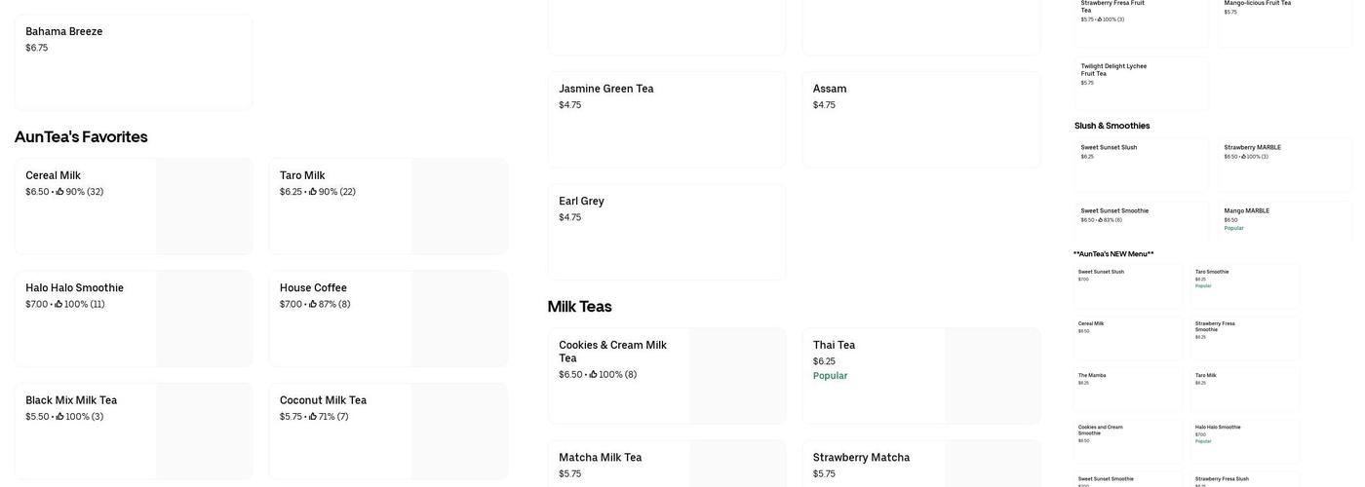Click the House Coffee item image
The width and height of the screenshot is (1365, 487).
coord(458,318)
